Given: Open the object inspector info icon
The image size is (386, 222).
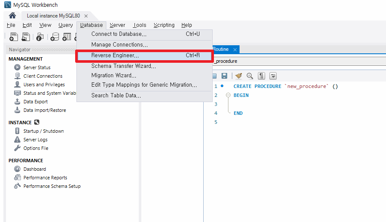Looking at the screenshot, I should (40, 37).
